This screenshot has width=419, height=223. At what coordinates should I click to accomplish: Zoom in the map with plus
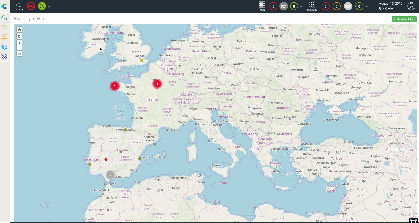(x=19, y=43)
